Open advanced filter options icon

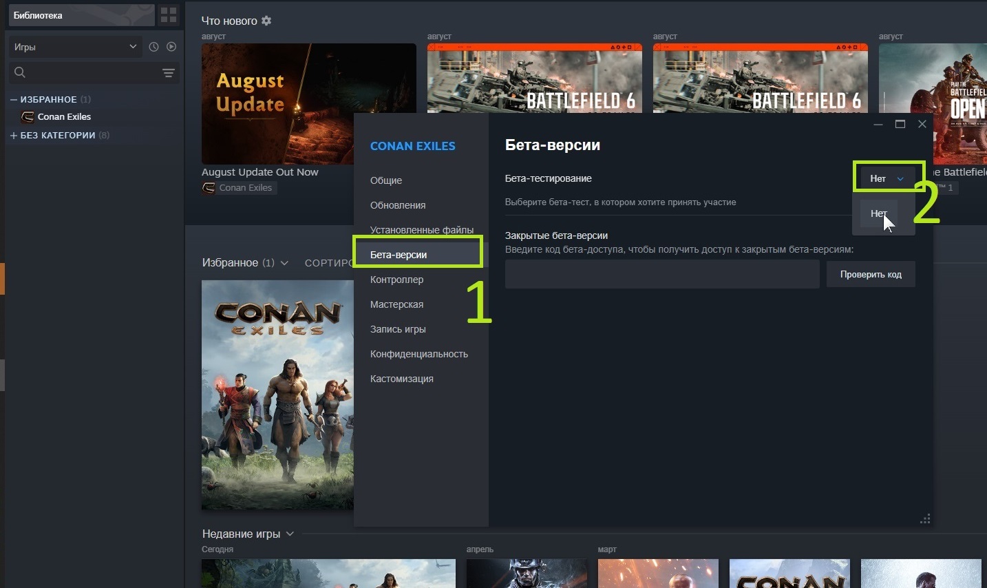(x=168, y=72)
